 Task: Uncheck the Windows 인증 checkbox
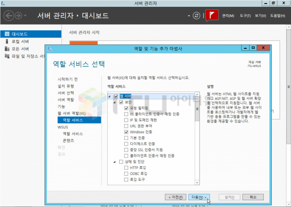pyautogui.click(x=126, y=132)
